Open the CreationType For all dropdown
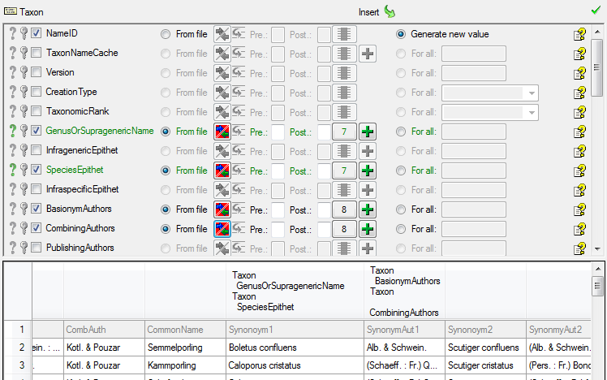This screenshot has height=380, width=607. click(532, 93)
